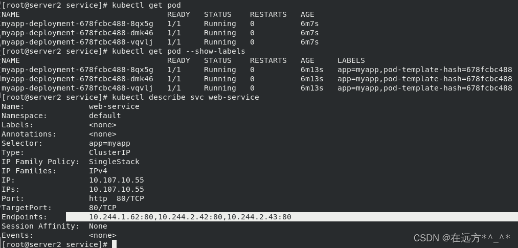518x248 pixels.
Task: Click the Type value 'ClusterIP'
Action: (109, 152)
